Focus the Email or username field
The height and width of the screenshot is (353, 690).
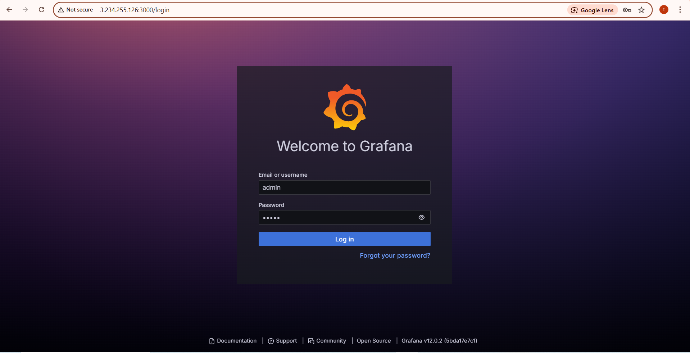coord(344,187)
